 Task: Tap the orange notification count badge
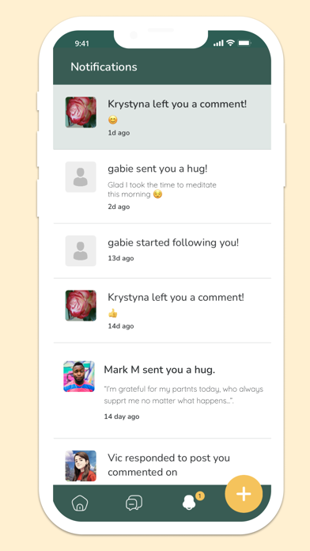(x=200, y=496)
